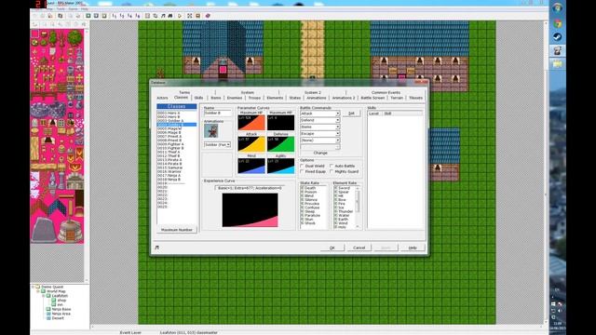The width and height of the screenshot is (596, 335).
Task: Click the music note icon in Database dialog
Action: [x=156, y=248]
